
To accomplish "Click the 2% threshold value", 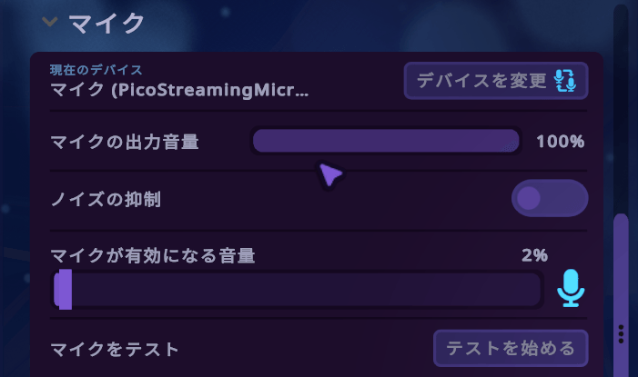I will pos(534,256).
